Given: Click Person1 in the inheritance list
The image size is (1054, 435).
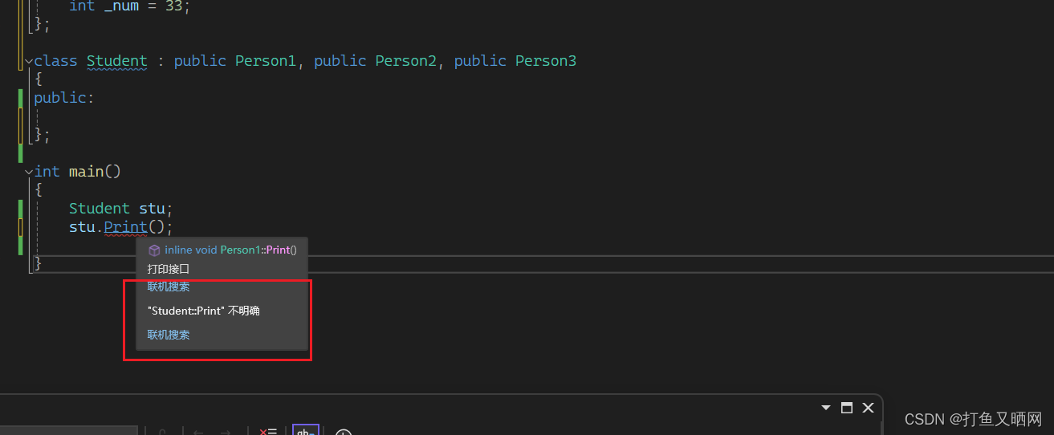Looking at the screenshot, I should pos(266,61).
